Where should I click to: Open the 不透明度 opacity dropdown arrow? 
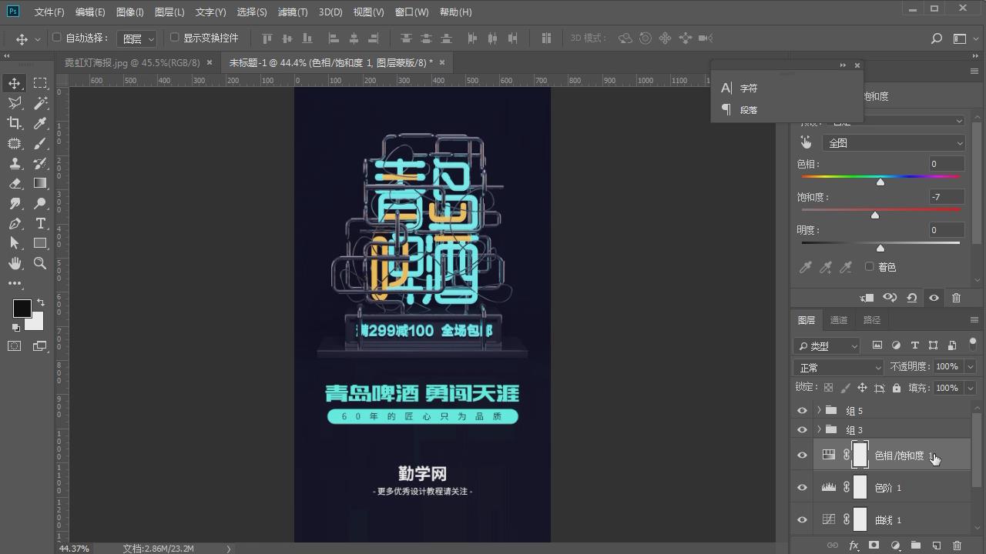(971, 367)
